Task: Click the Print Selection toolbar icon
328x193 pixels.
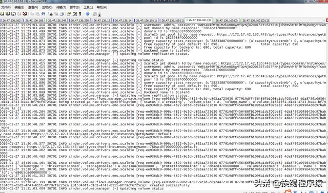Action: click(x=56, y=14)
